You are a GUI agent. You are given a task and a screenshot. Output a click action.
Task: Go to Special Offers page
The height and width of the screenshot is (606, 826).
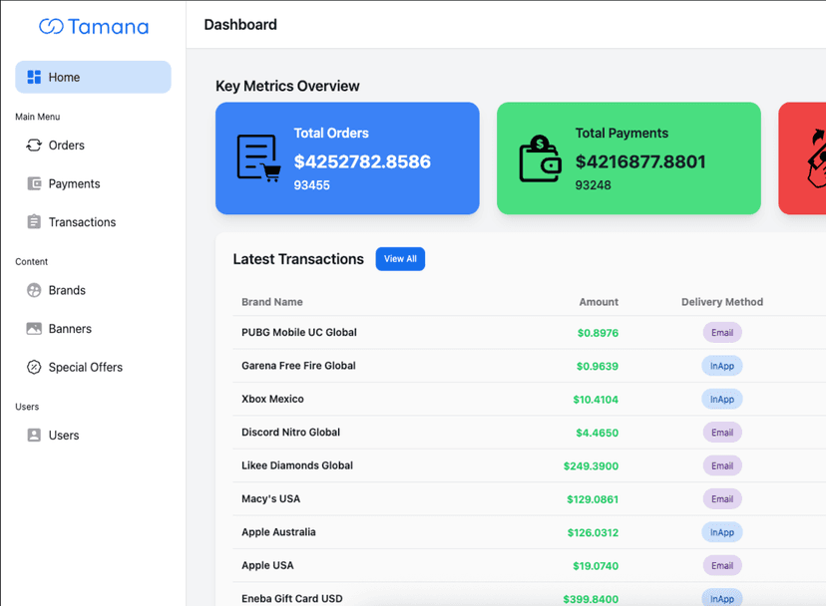coord(85,367)
